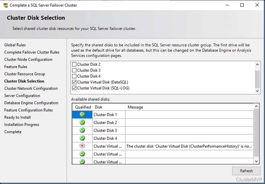This screenshot has width=265, height=184.
Task: Click the red not-qualified icon for ClusterPerformanceHistory disk
Action: (x=82, y=146)
